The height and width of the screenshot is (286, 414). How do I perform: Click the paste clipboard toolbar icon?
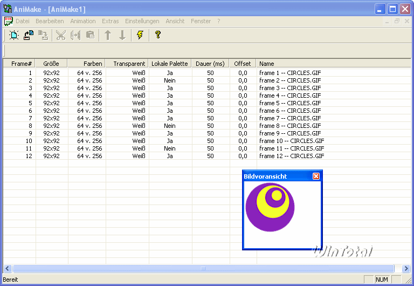(90, 35)
